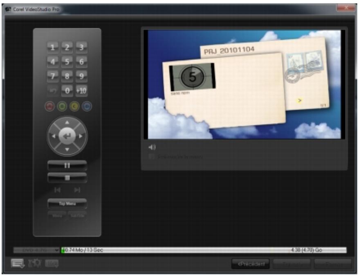
Task: Close the Corel VideoStudio Pro window
Action: coord(346,8)
